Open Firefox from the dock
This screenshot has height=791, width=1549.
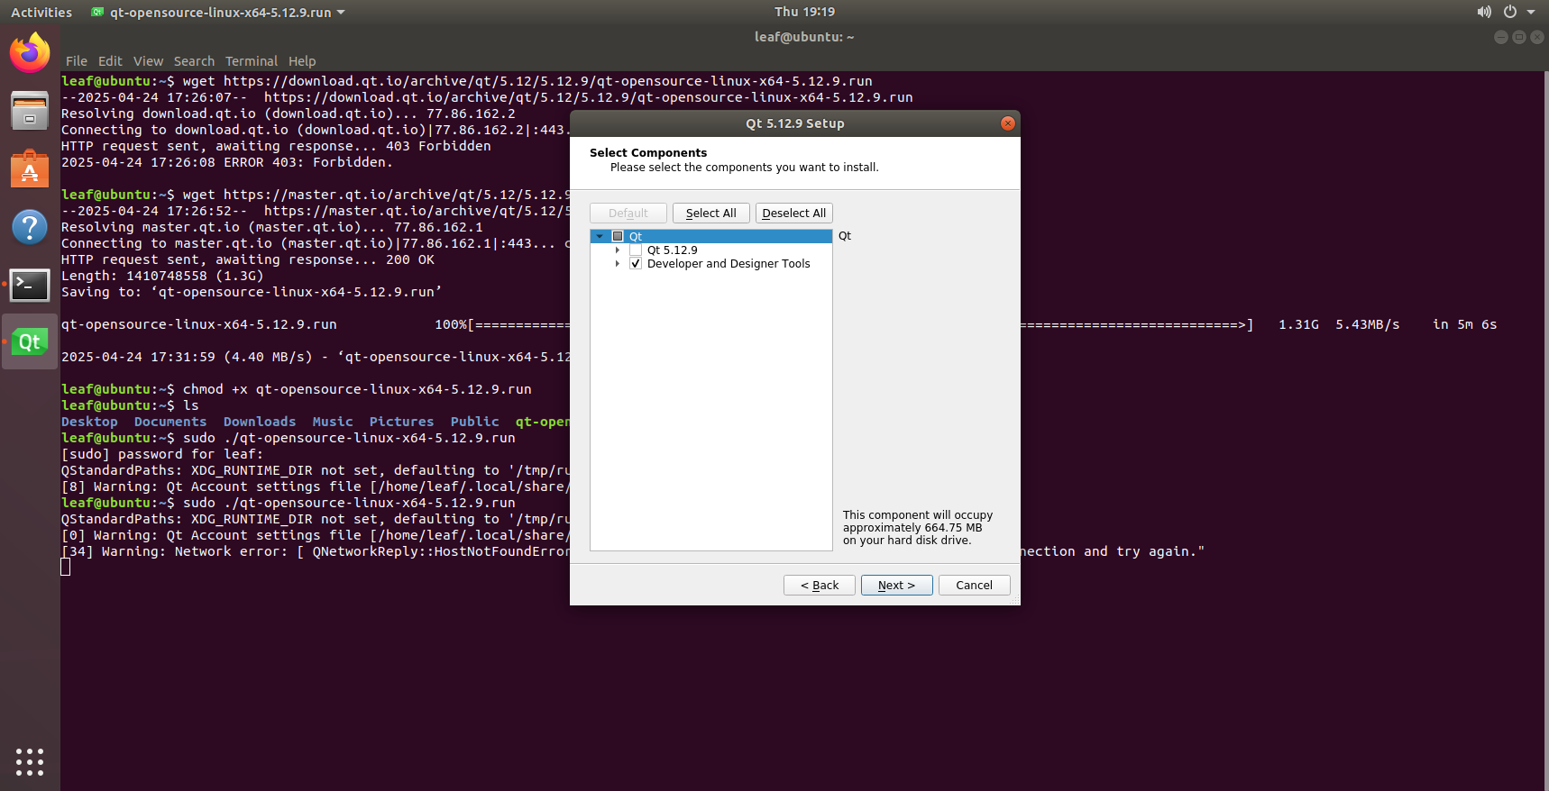[x=30, y=52]
